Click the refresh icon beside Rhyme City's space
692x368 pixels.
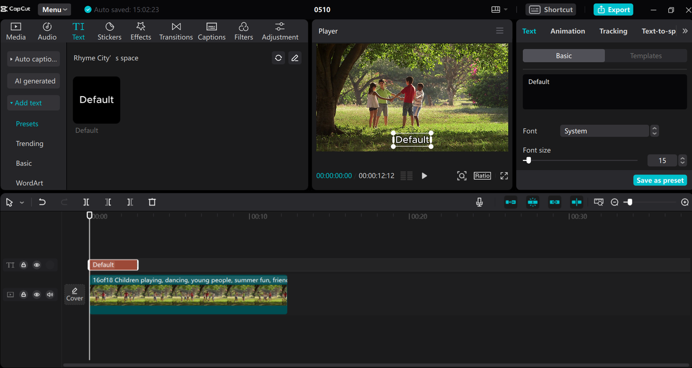278,58
